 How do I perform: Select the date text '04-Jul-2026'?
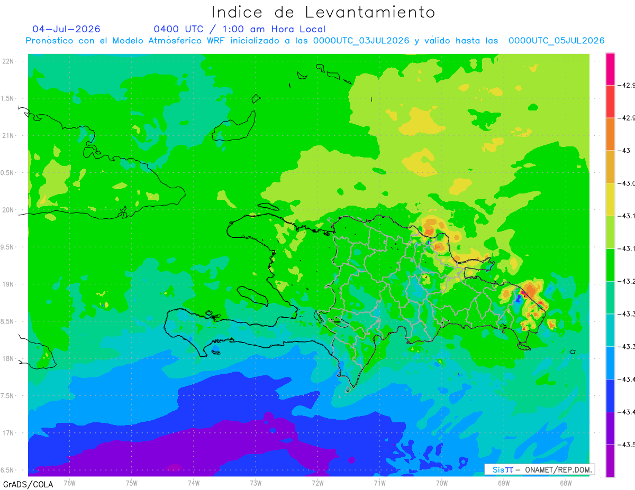tap(66, 29)
